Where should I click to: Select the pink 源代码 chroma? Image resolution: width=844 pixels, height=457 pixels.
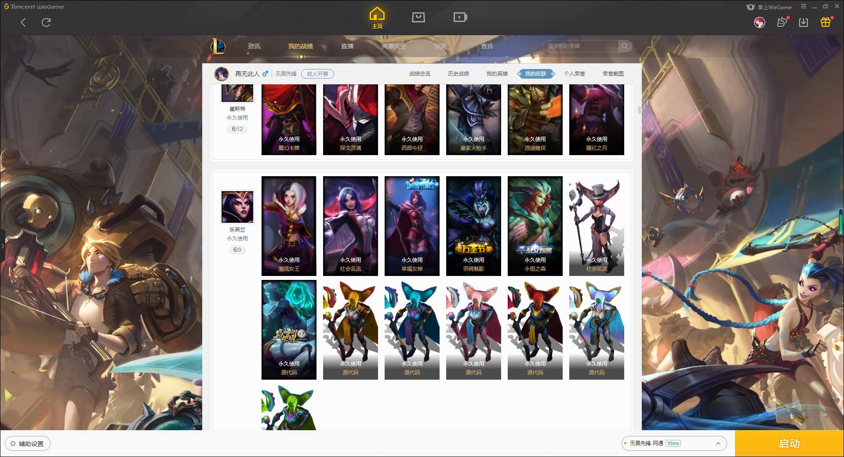coord(473,330)
